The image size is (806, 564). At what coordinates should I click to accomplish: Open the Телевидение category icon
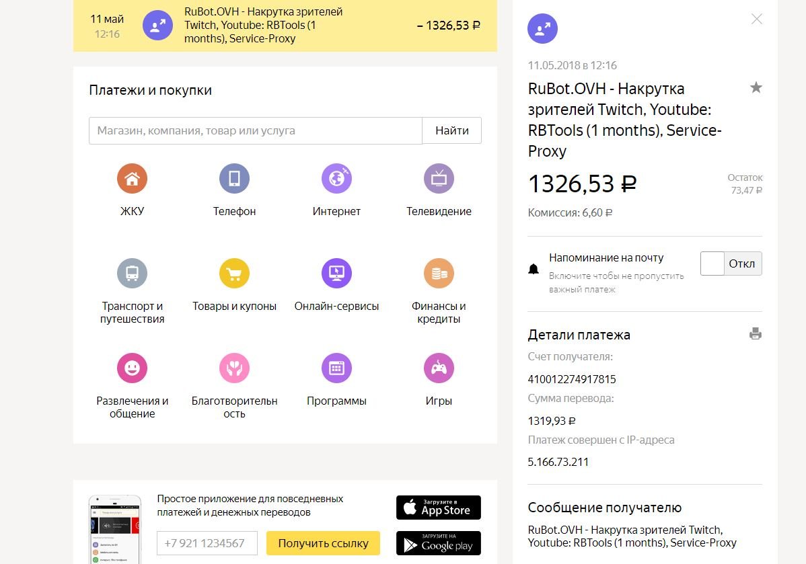pos(439,179)
